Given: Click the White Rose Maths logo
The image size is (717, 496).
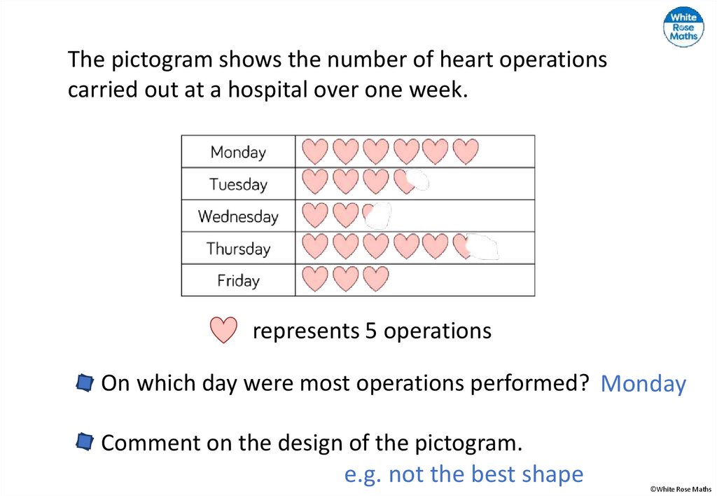Looking at the screenshot, I should 683,27.
